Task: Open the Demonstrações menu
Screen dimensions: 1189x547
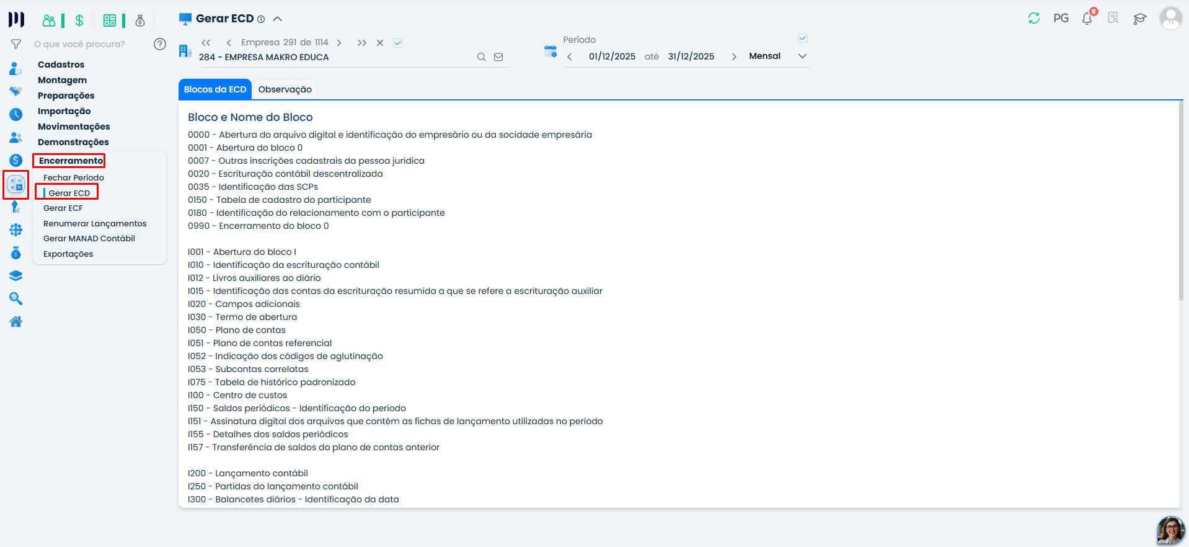Action: 73,142
